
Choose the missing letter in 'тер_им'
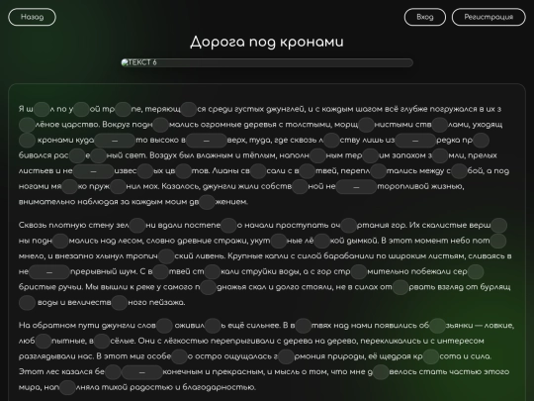click(x=371, y=155)
